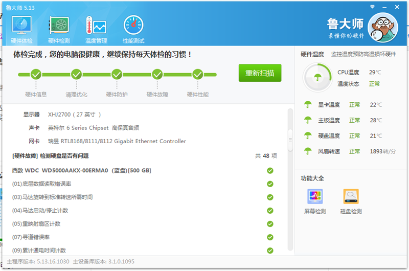Click the 风扇转速 1893转/分 value
The width and height of the screenshot is (409, 271).
point(382,151)
